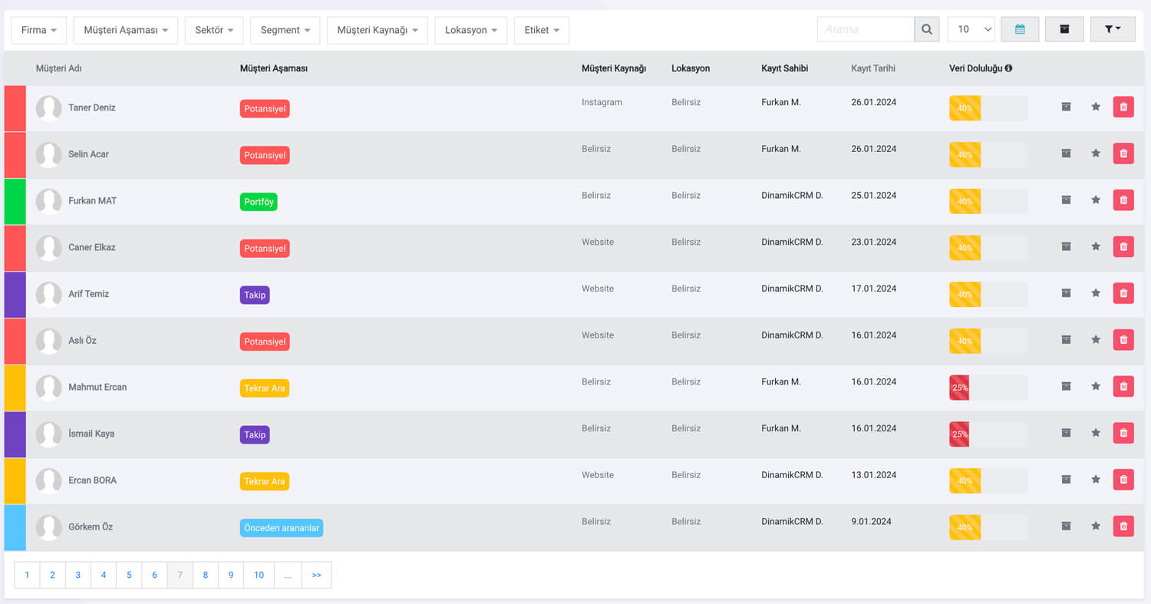Click Takip badge for Arif Temiz
This screenshot has width=1151, height=604.
pos(255,295)
